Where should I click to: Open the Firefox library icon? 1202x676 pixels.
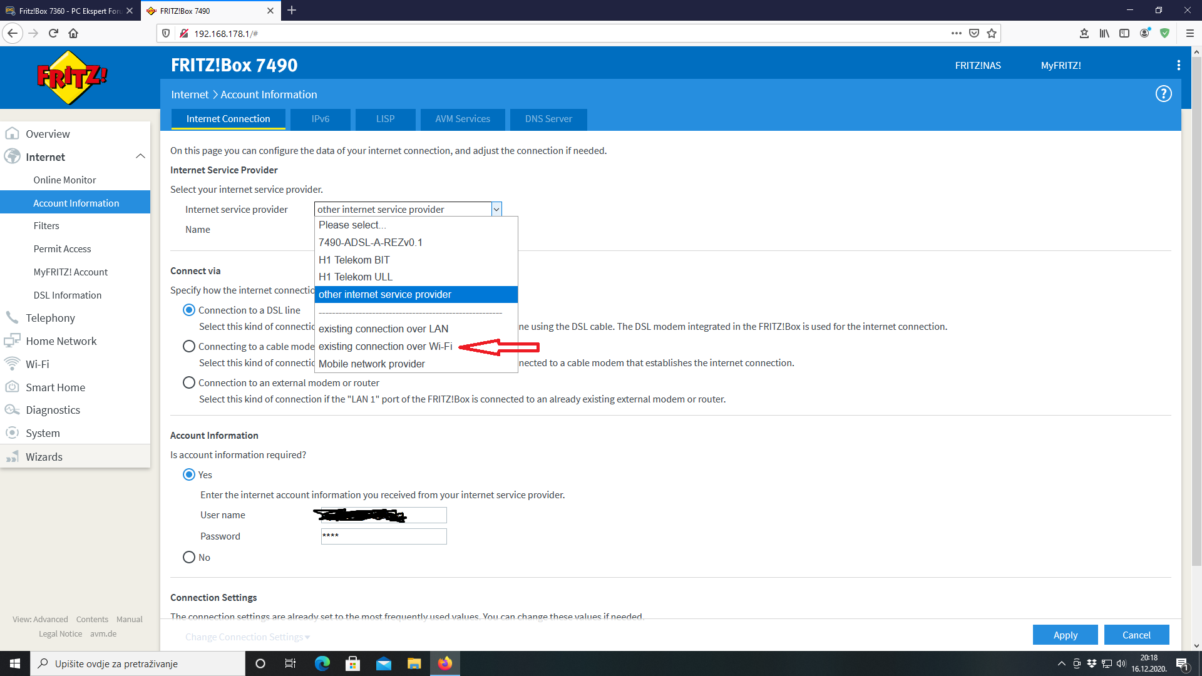pyautogui.click(x=1104, y=33)
